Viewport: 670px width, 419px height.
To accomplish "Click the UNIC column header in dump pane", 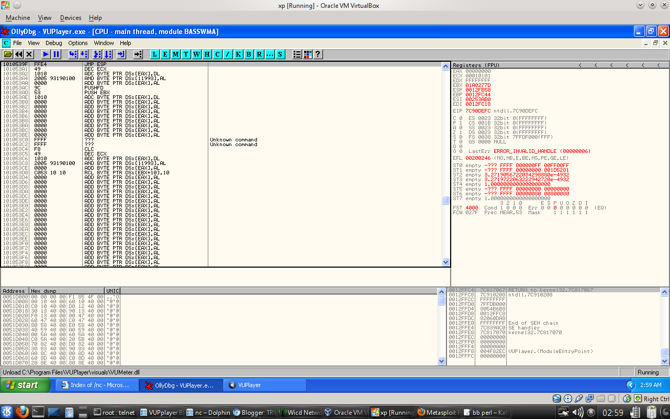I will (113, 291).
